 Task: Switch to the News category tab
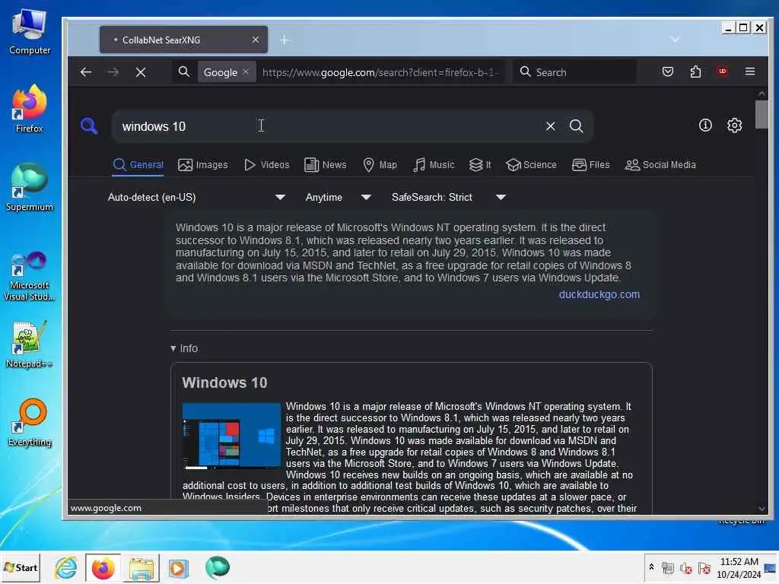coord(326,165)
